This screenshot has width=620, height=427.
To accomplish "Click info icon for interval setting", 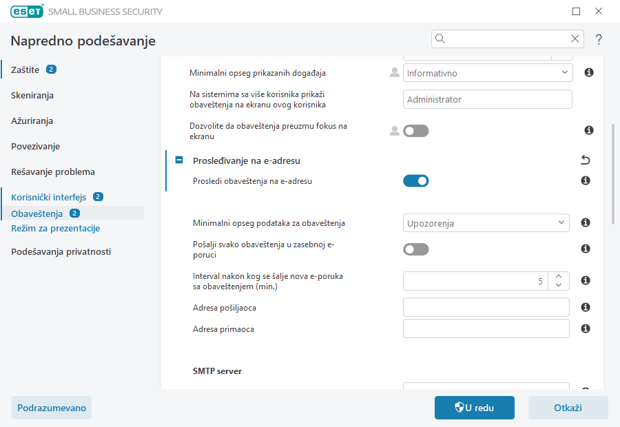I will tap(586, 280).
